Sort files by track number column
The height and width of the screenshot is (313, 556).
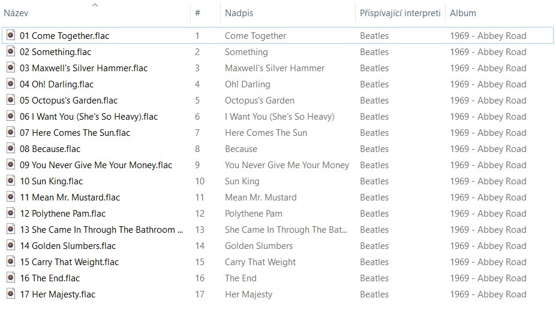coord(198,13)
